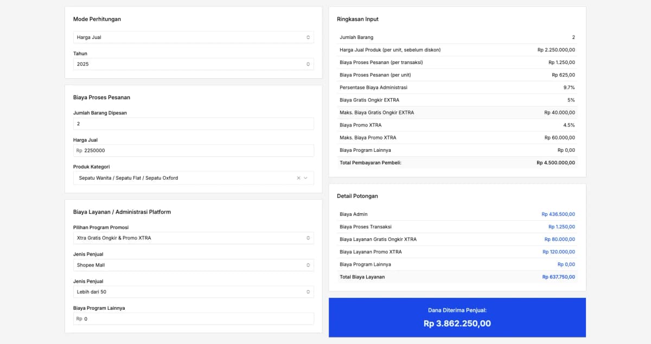This screenshot has height=344, width=651.
Task: Open the Mode Perhitungan selector showing Harga Jual
Action: tap(193, 37)
